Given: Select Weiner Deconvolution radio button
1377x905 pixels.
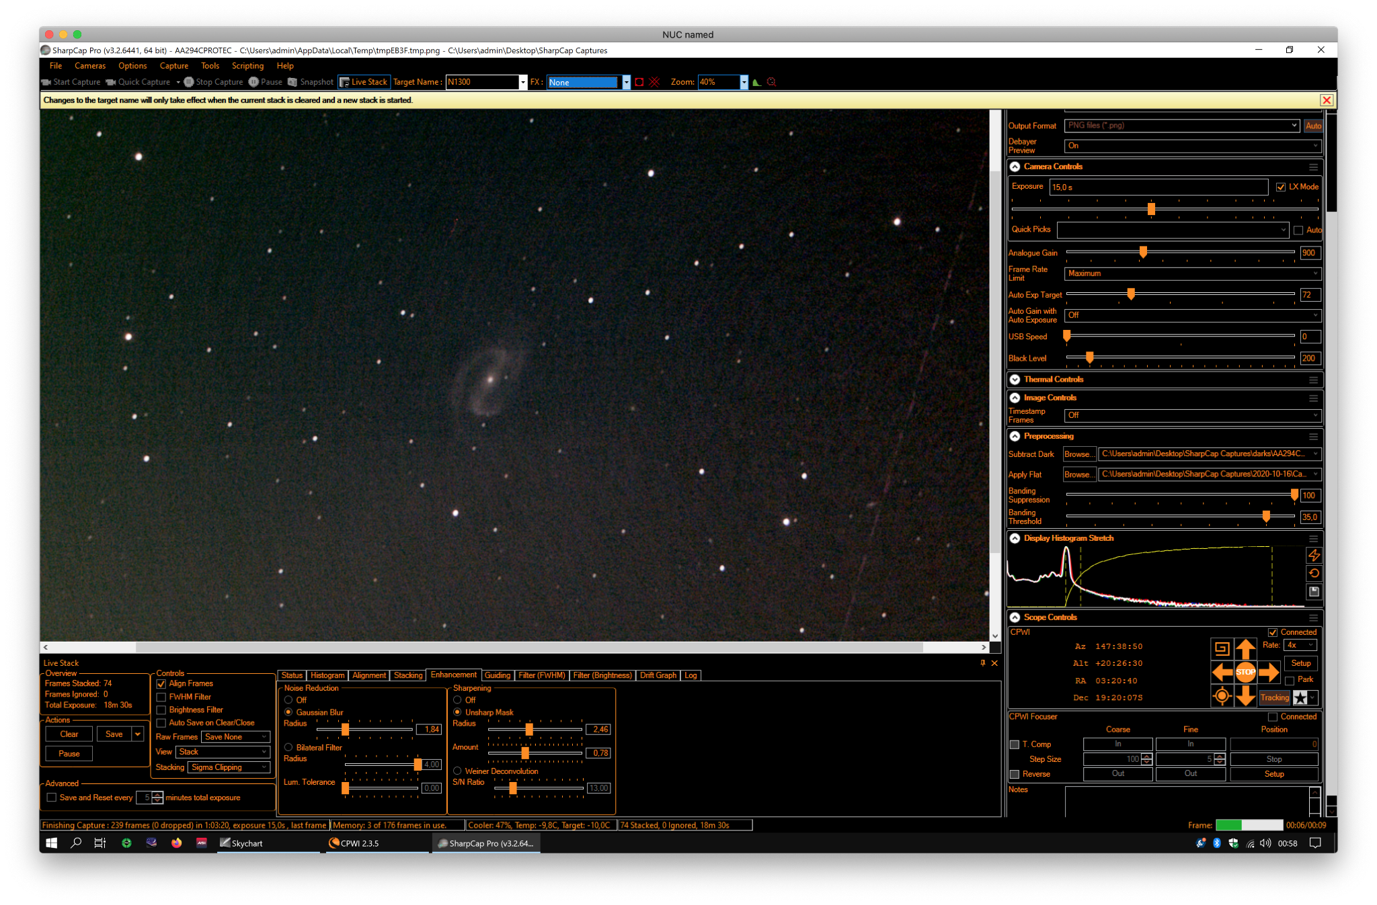Looking at the screenshot, I should 457,771.
